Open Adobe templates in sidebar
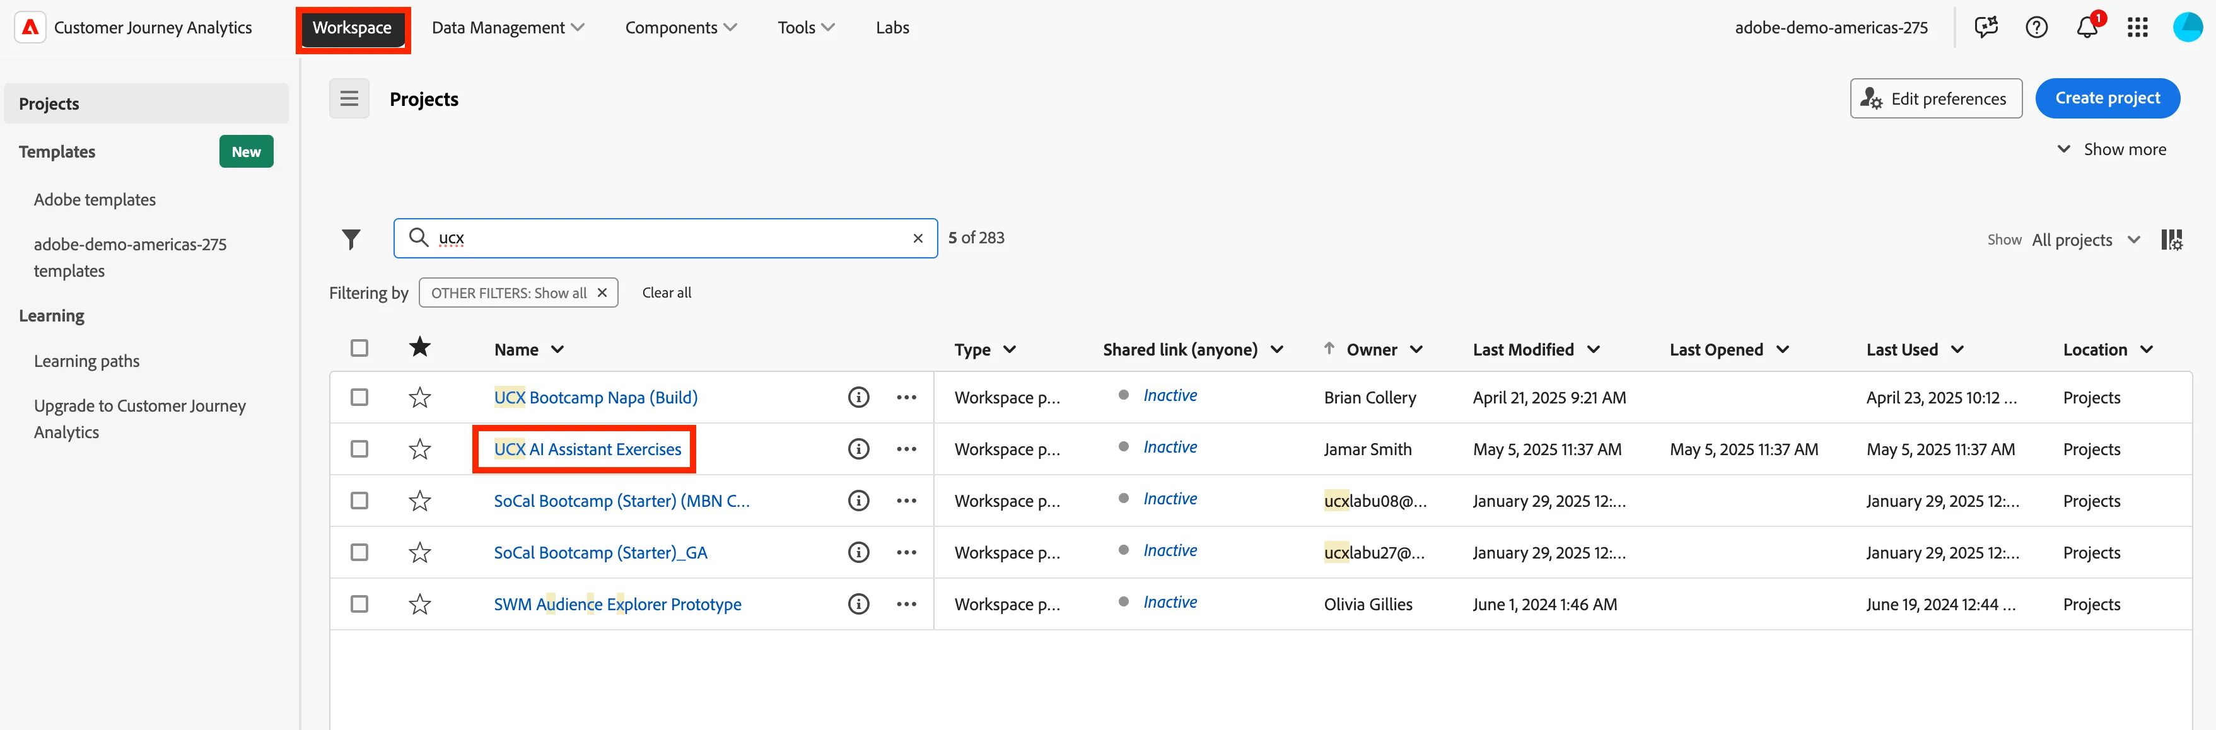Image resolution: width=2216 pixels, height=730 pixels. click(x=95, y=199)
